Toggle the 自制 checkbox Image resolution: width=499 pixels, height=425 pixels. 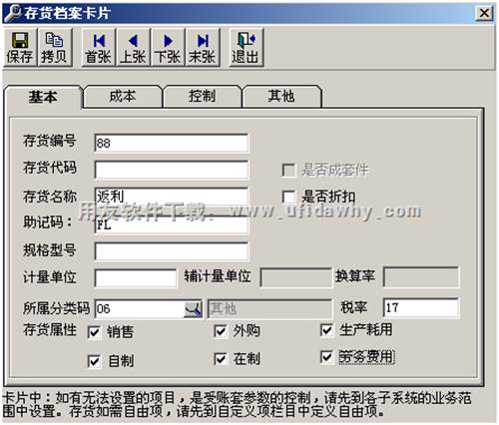point(94,361)
